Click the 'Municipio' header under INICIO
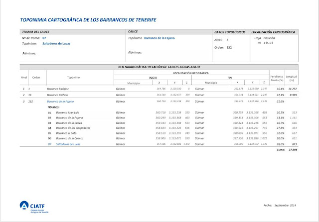Screen dimensions: 319x222 point(134,83)
